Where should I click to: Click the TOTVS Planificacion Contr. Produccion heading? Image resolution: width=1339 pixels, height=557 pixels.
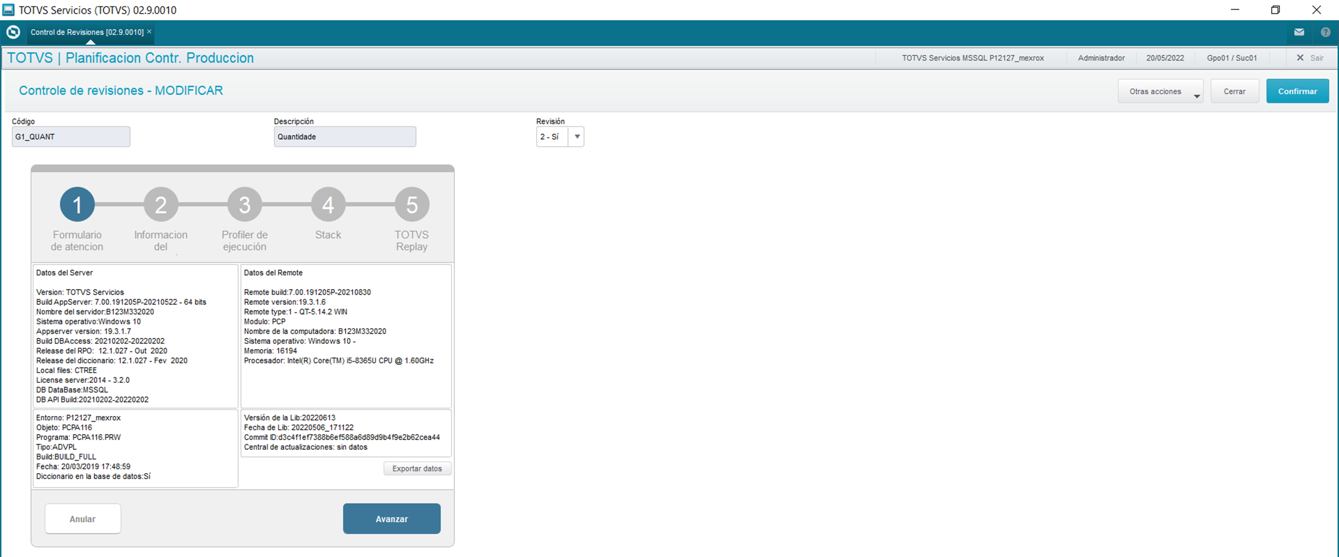(130, 58)
